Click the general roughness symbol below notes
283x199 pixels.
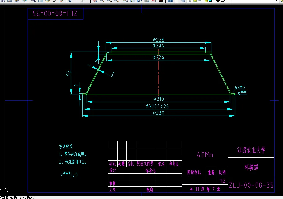pyautogui.click(x=69, y=174)
